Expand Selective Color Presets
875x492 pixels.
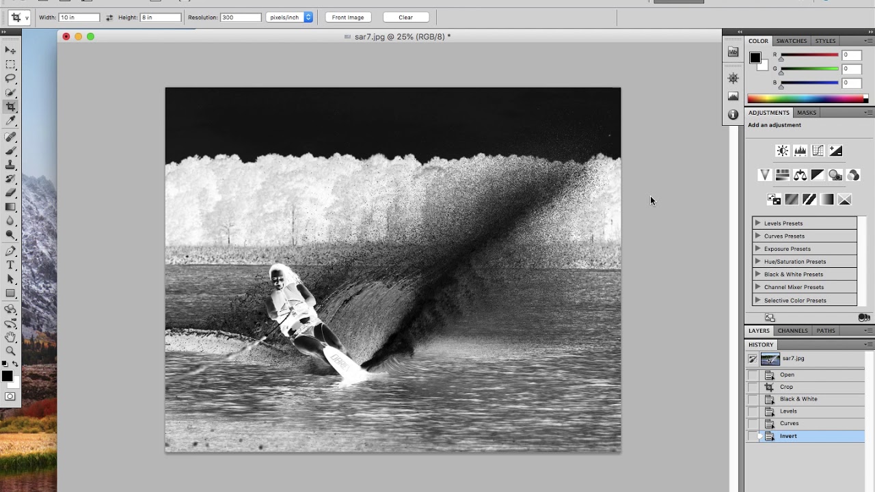click(x=757, y=300)
